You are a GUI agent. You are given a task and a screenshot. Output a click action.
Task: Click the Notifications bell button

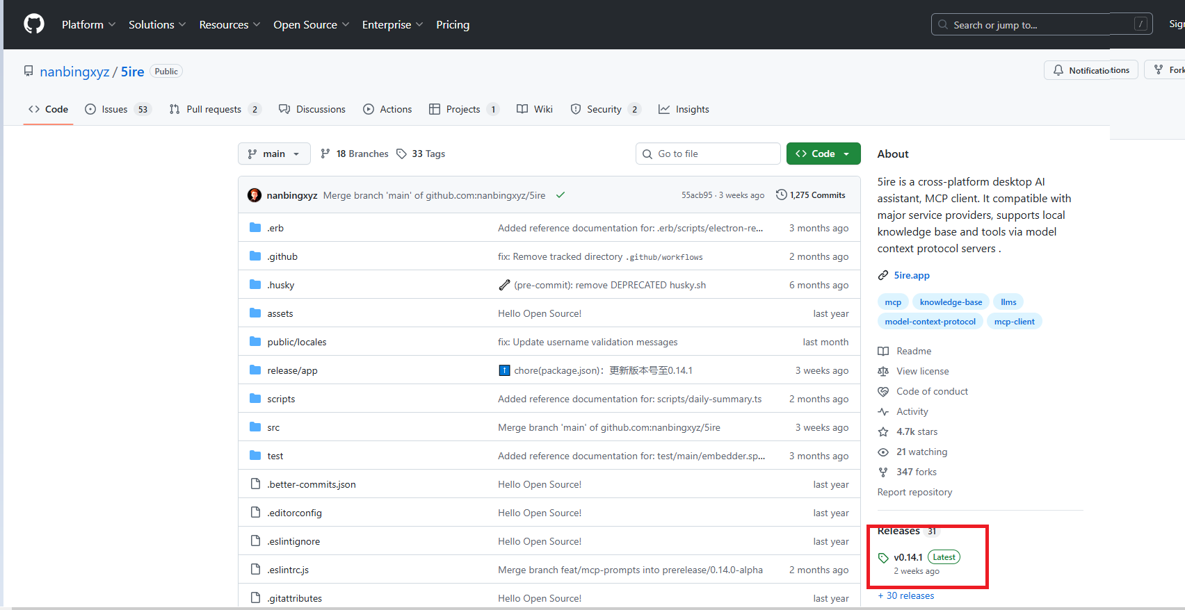(1090, 70)
